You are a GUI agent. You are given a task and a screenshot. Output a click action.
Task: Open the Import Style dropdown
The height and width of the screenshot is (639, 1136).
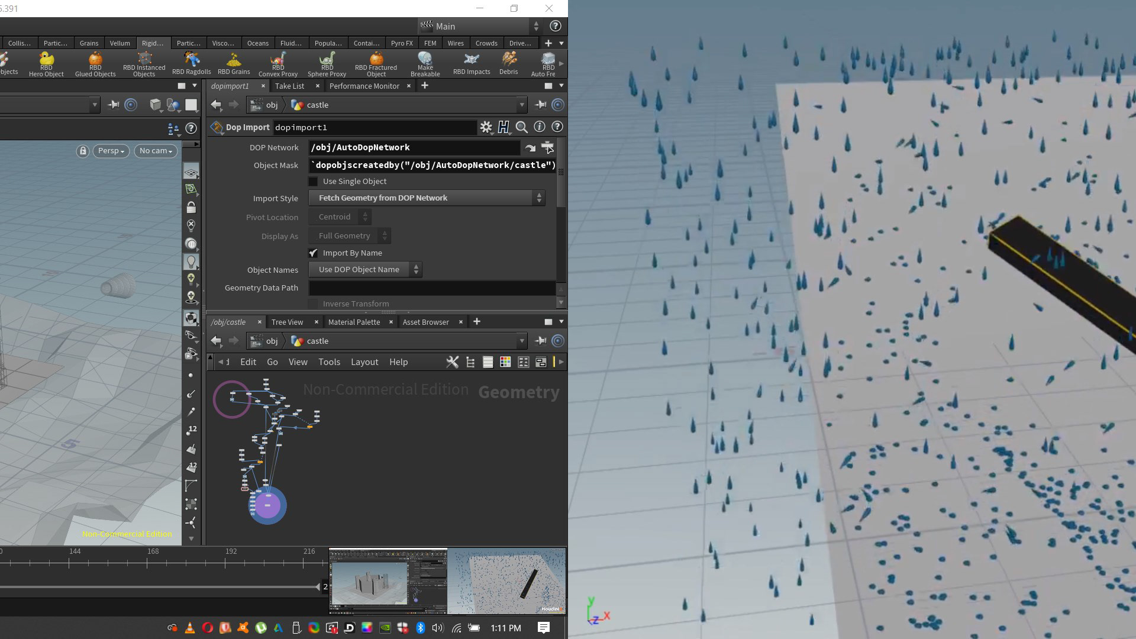pyautogui.click(x=426, y=198)
